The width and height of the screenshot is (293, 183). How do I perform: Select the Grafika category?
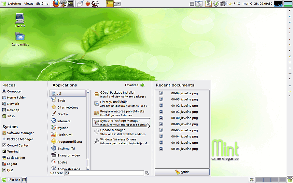(x=67, y=114)
